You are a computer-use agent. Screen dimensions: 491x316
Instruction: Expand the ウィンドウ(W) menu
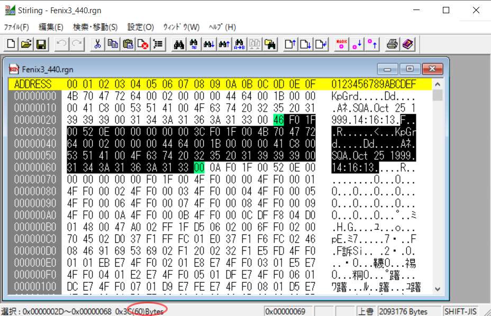181,27
